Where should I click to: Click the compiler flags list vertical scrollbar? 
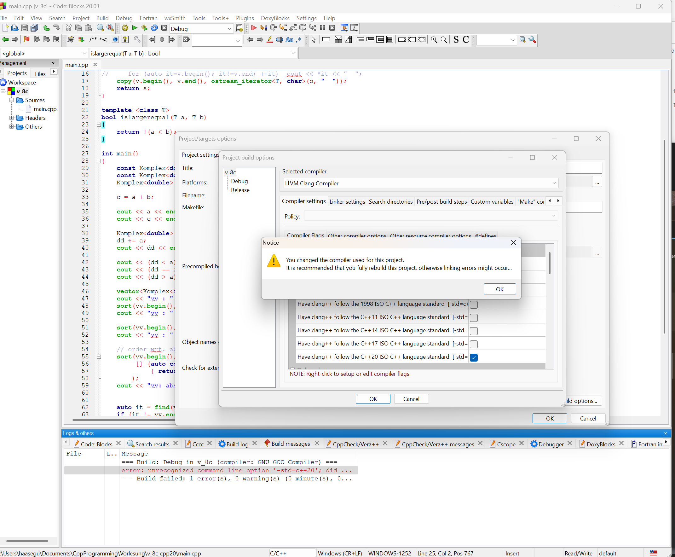(549, 263)
